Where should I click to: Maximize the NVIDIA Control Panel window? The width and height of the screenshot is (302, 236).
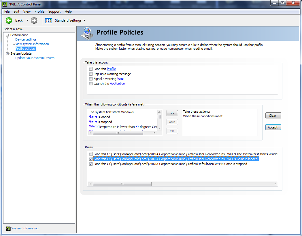tap(282, 3)
